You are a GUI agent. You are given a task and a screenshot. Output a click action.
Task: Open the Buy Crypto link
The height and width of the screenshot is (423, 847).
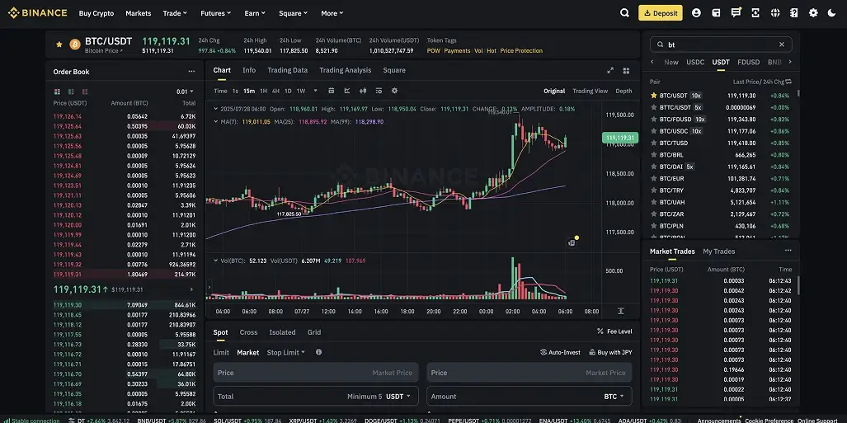[x=96, y=13]
